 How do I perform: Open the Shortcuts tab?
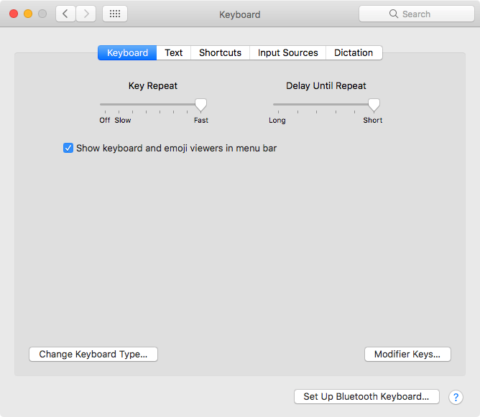click(220, 52)
